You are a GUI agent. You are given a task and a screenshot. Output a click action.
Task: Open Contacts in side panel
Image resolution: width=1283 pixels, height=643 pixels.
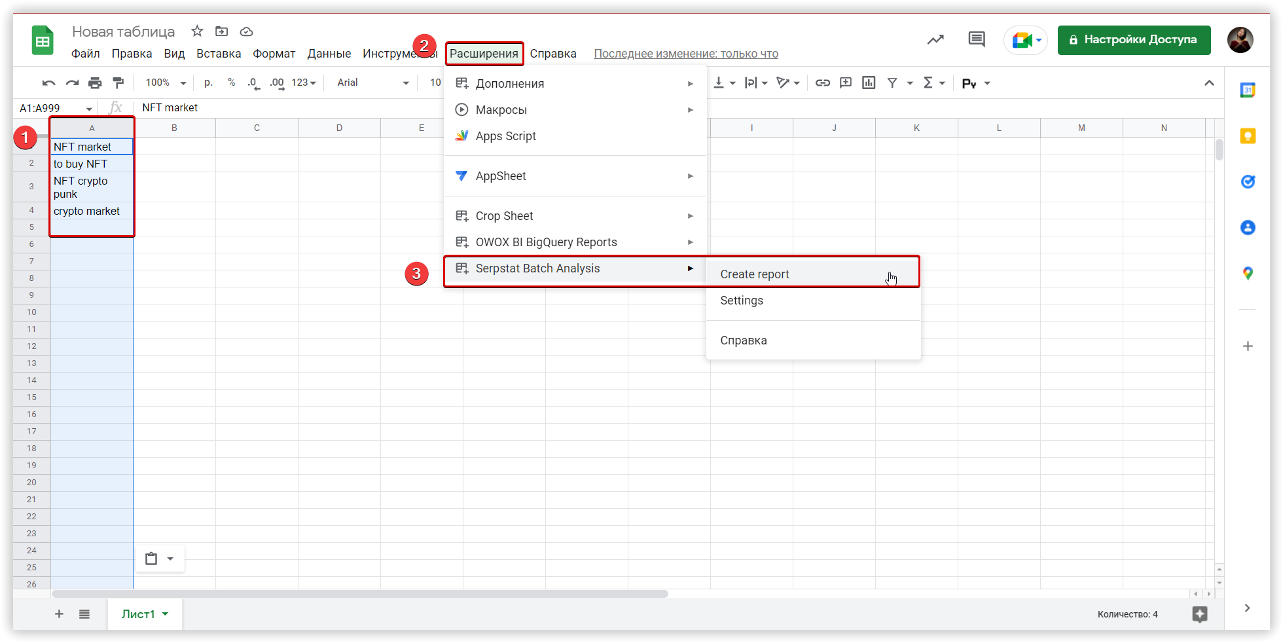coord(1248,228)
